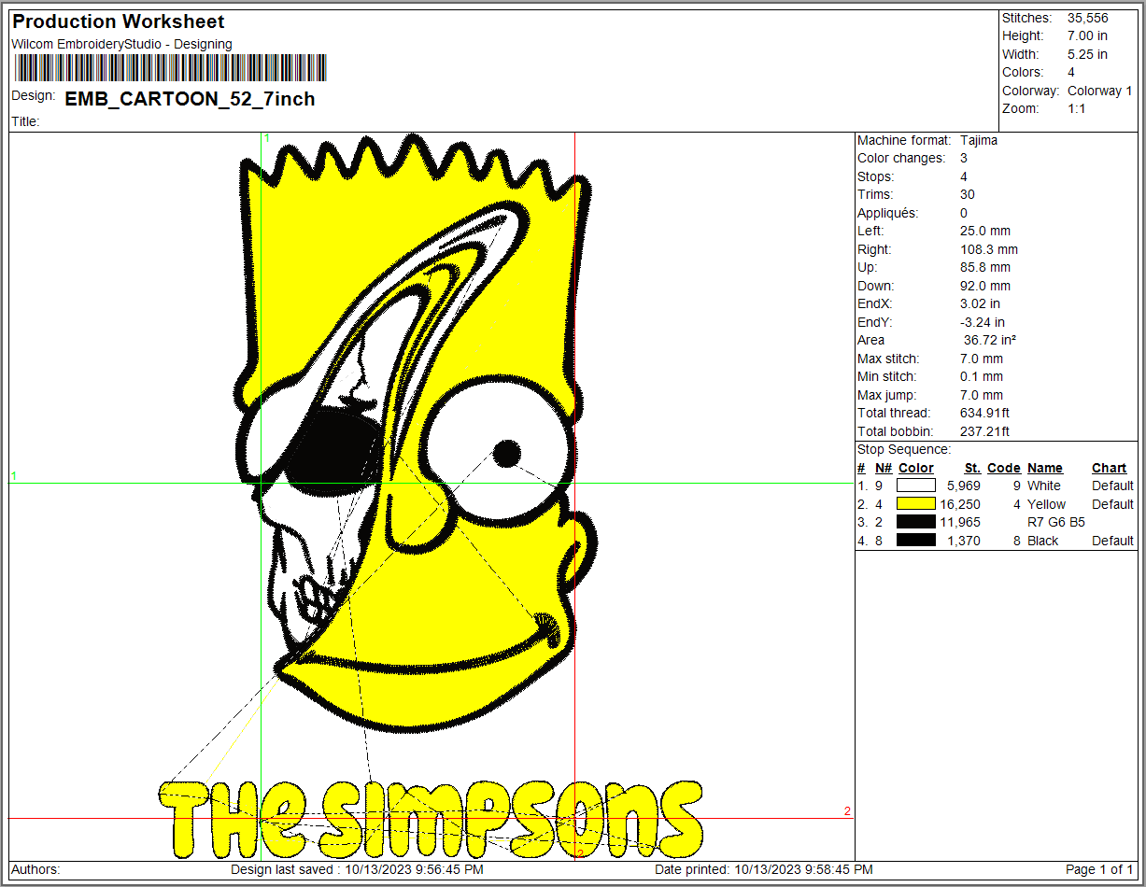Select the yellow thread color swatch
Image resolution: width=1146 pixels, height=887 pixels.
click(x=915, y=504)
